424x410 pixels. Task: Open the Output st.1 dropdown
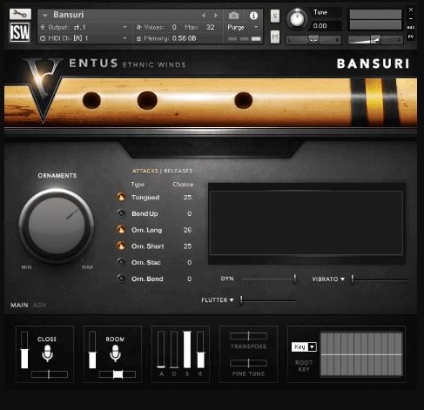click(84, 27)
